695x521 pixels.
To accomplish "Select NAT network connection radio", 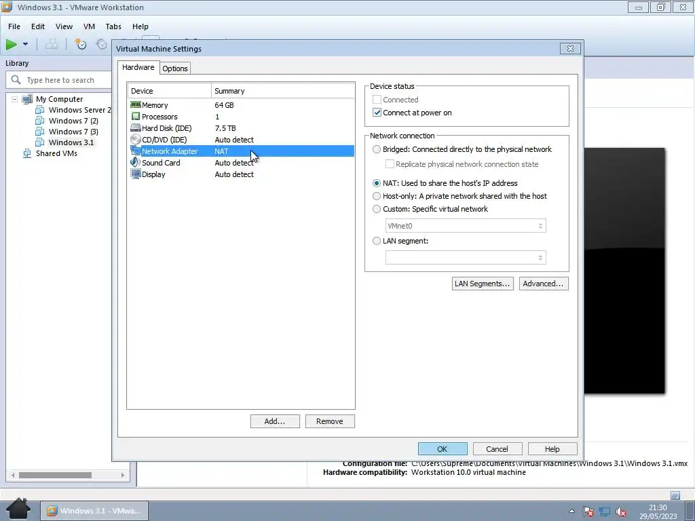I will (376, 183).
